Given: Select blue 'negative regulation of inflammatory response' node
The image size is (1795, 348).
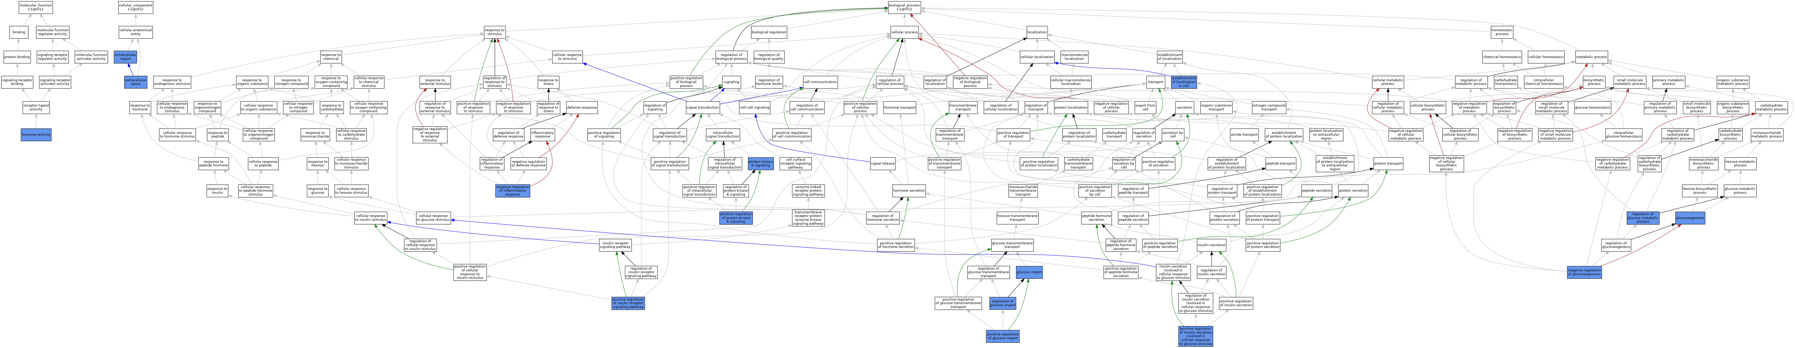Looking at the screenshot, I should click(513, 191).
